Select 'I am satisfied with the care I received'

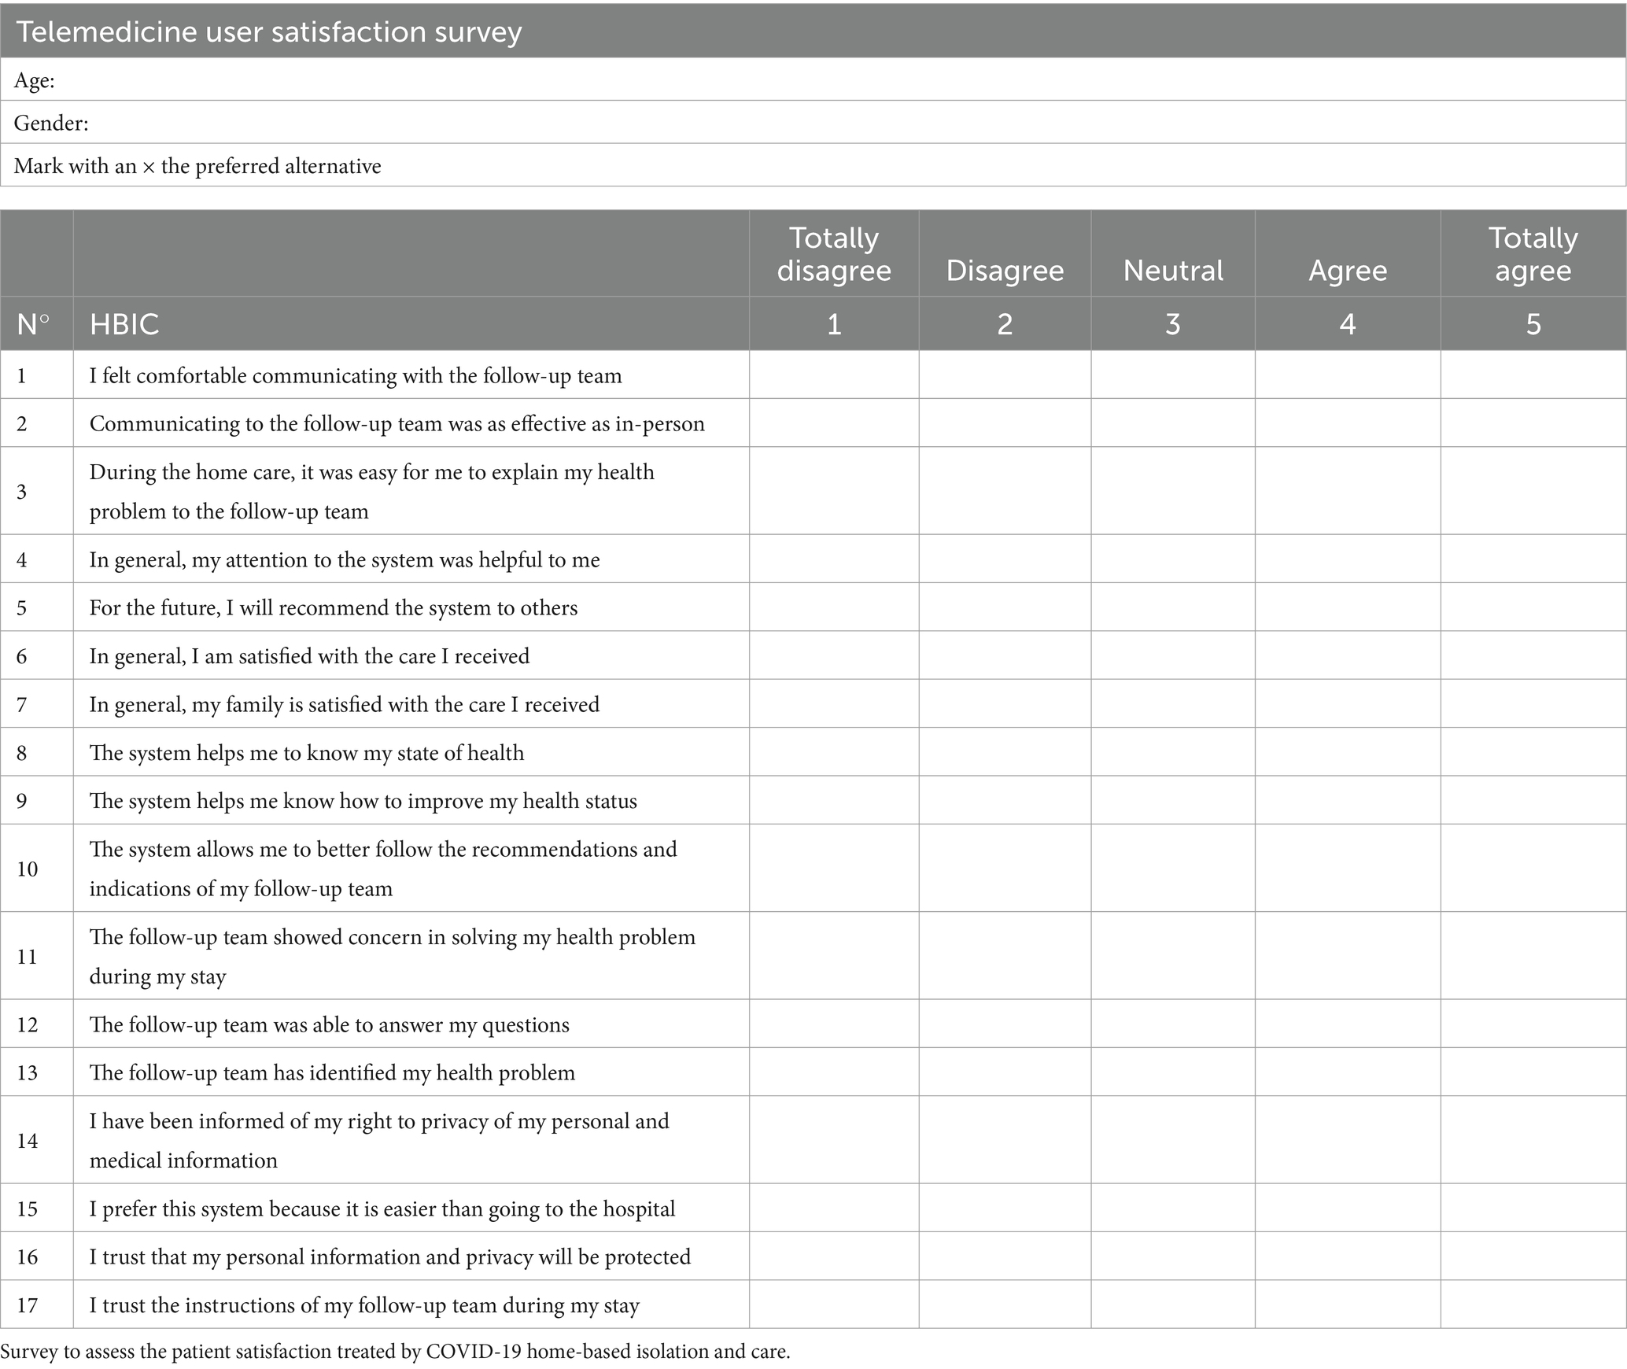[309, 656]
